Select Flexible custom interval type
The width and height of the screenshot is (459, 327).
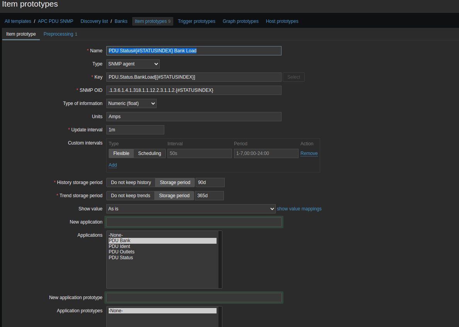tap(121, 153)
